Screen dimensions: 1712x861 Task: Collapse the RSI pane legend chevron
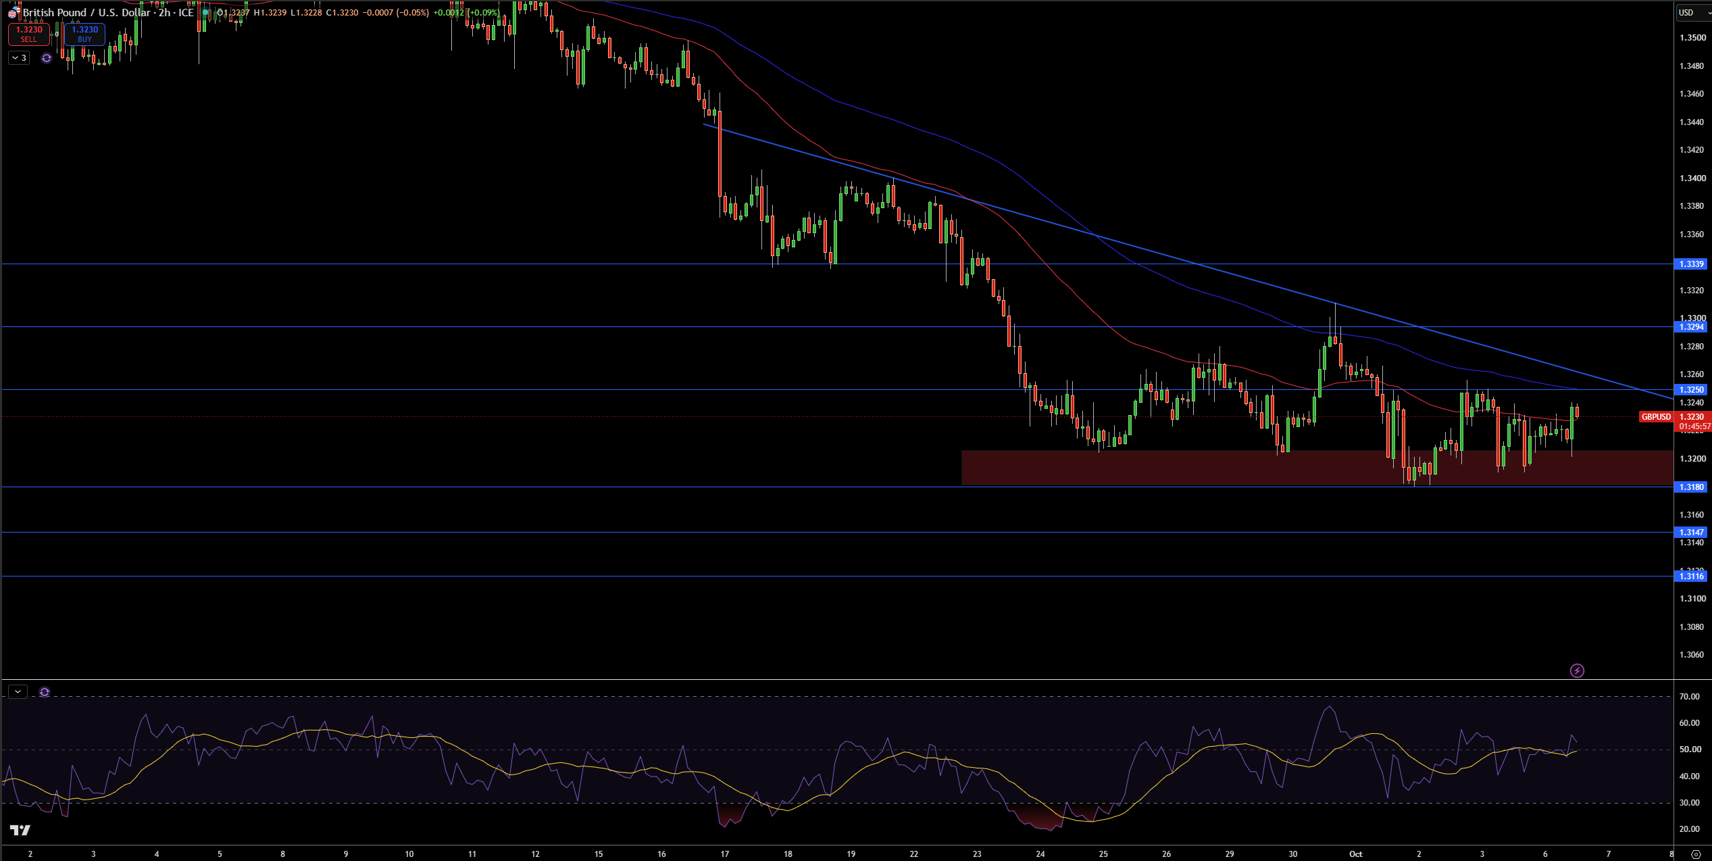point(18,692)
